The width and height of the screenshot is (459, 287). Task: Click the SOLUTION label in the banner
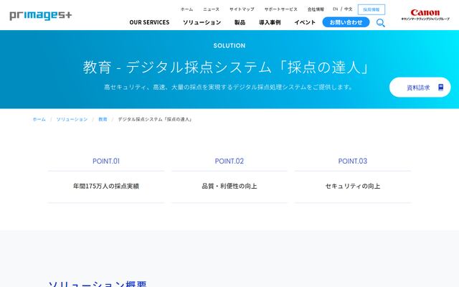[x=229, y=46]
